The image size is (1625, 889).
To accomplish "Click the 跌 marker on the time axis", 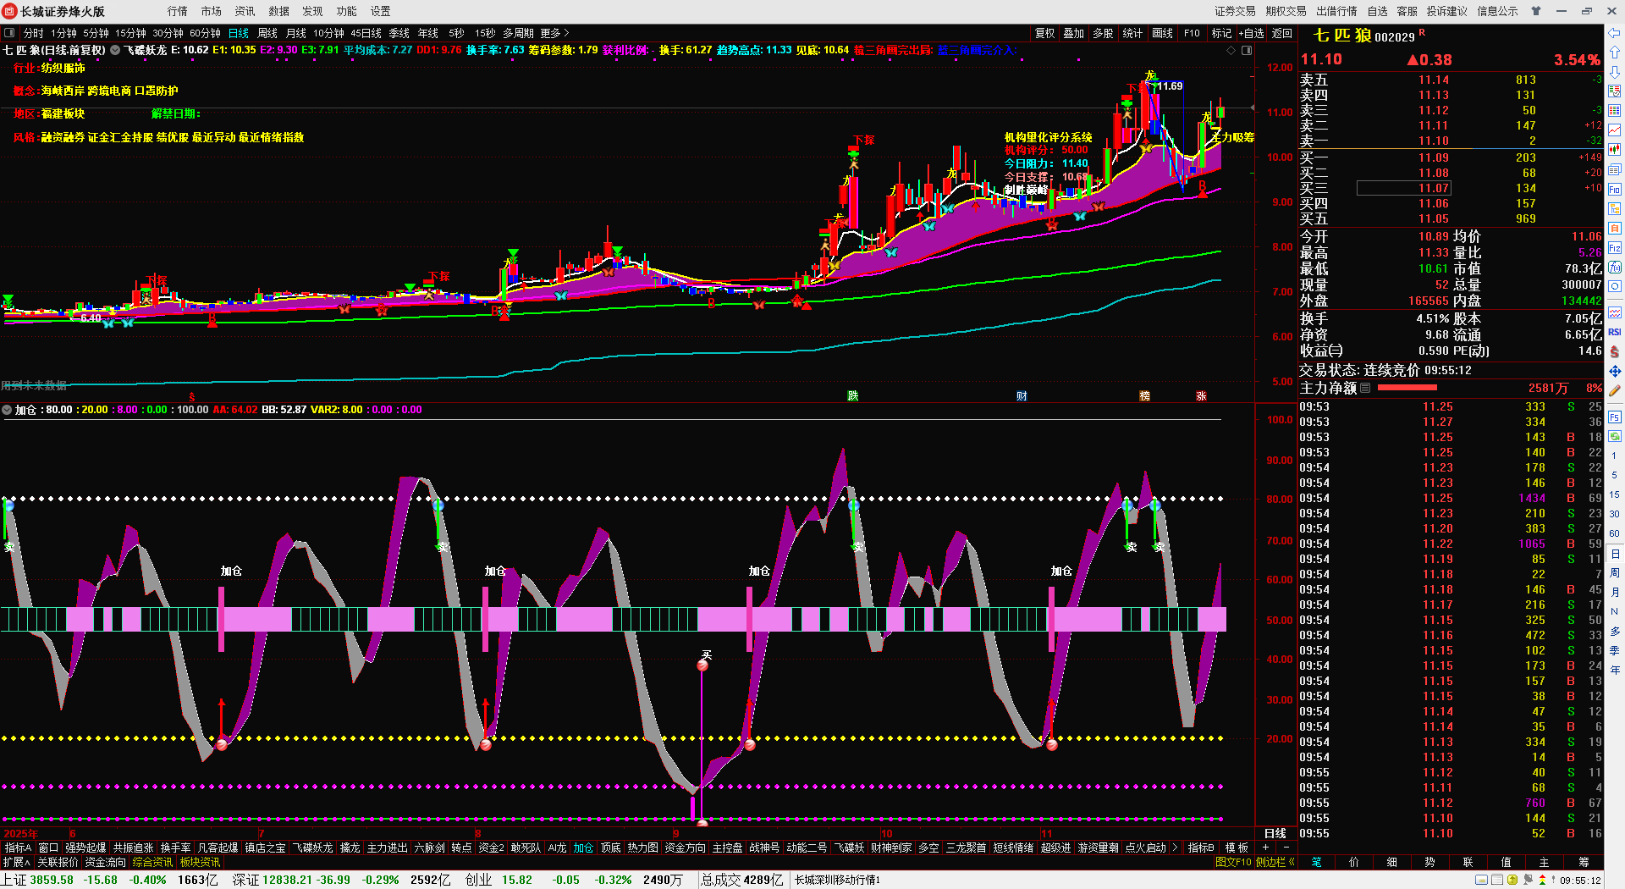I will click(x=852, y=396).
